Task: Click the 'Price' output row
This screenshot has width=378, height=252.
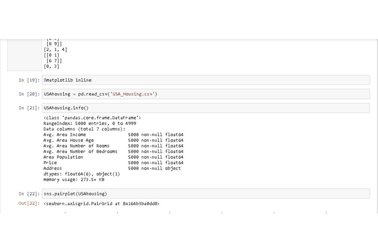Action: point(113,163)
